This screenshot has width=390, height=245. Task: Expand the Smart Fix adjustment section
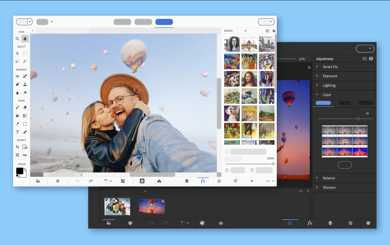coord(330,67)
